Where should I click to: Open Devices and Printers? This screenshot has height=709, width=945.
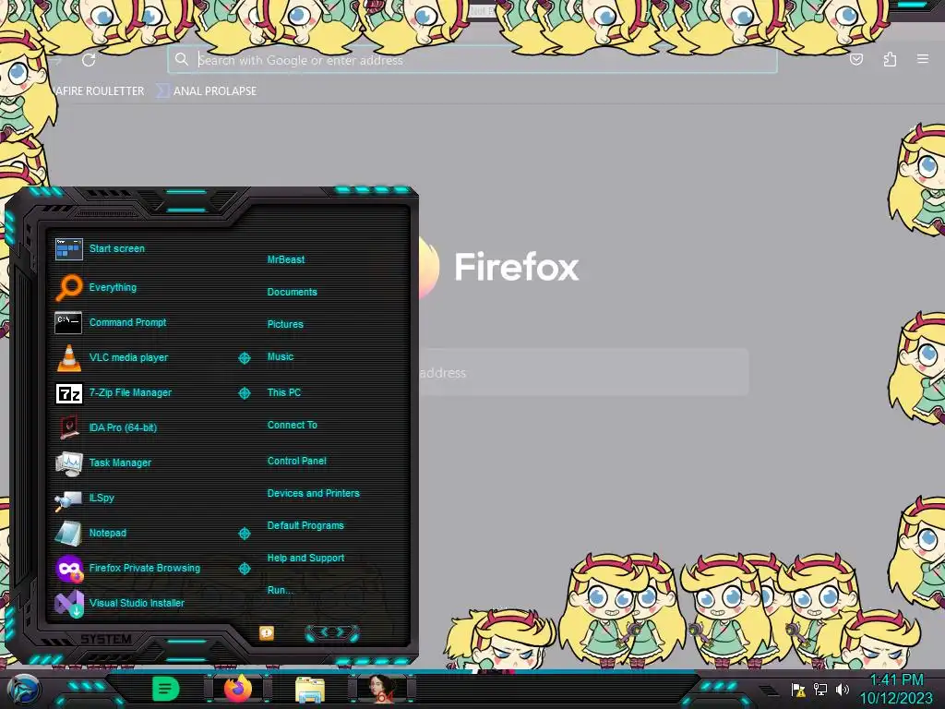[x=314, y=493]
